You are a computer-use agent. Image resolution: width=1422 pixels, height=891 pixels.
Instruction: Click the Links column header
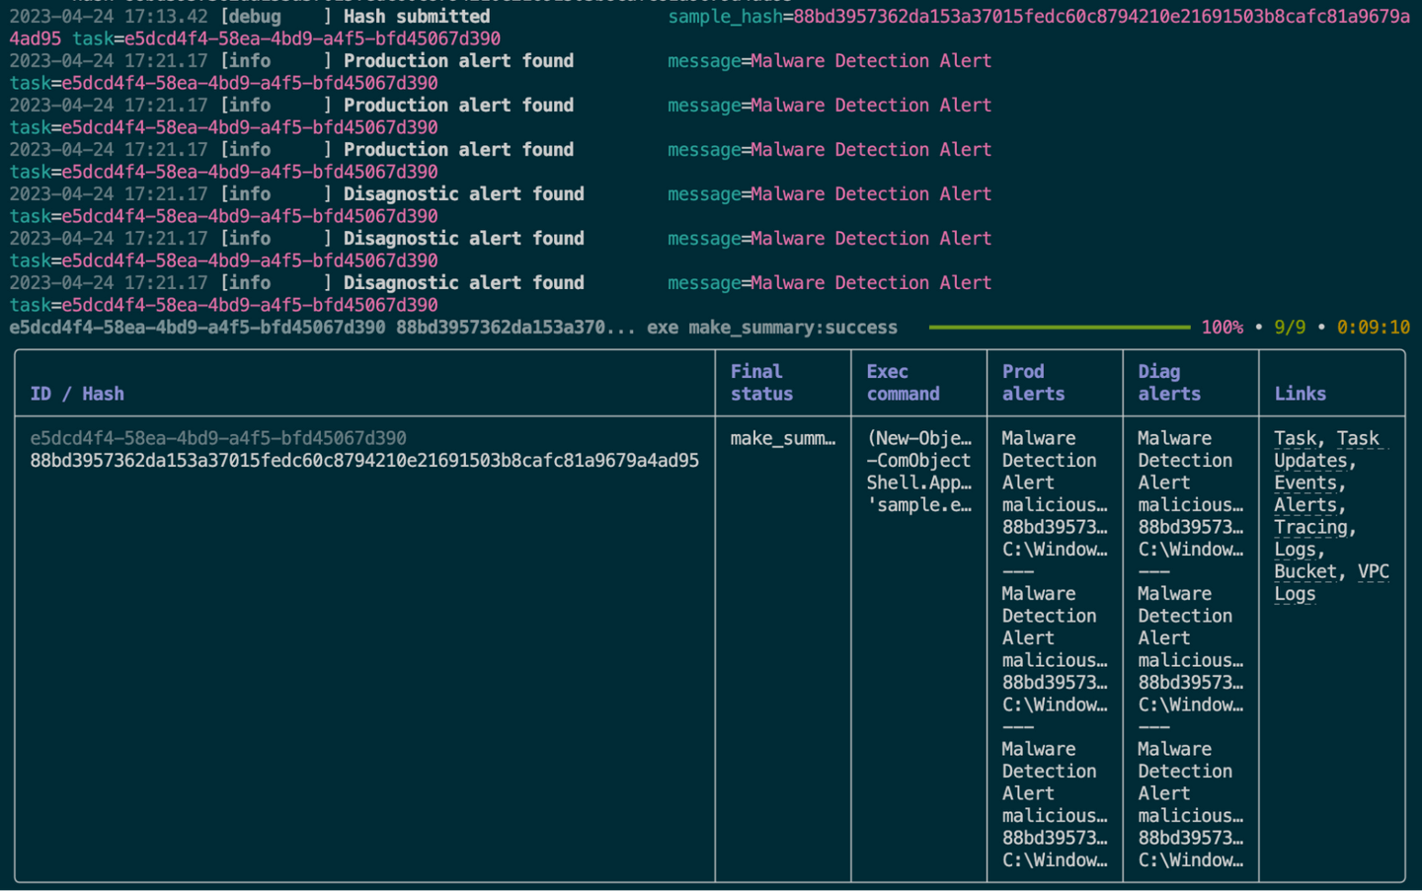coord(1300,394)
